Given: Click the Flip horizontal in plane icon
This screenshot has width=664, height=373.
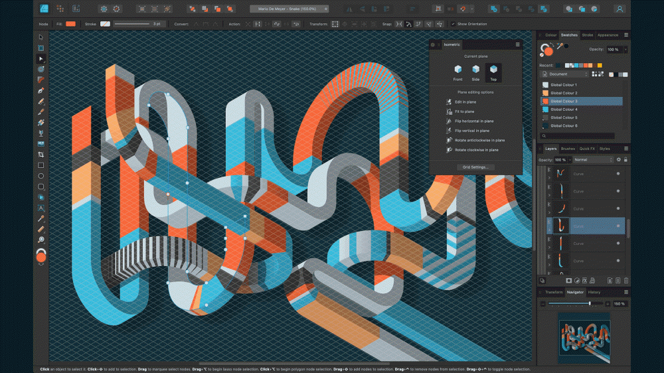Looking at the screenshot, I should (450, 121).
